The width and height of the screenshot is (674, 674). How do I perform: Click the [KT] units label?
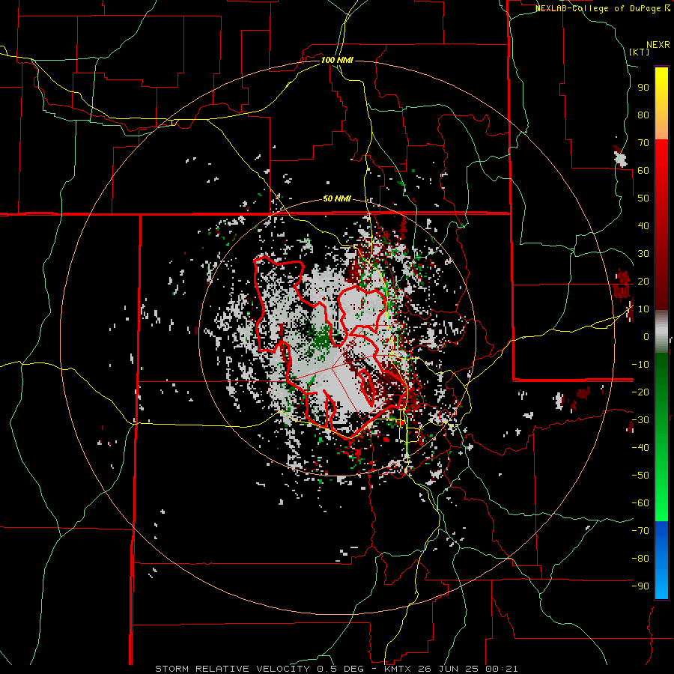point(640,52)
